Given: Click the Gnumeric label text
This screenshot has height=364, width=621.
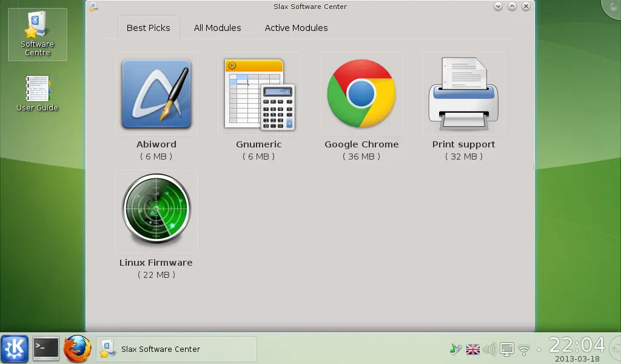Looking at the screenshot, I should [259, 144].
